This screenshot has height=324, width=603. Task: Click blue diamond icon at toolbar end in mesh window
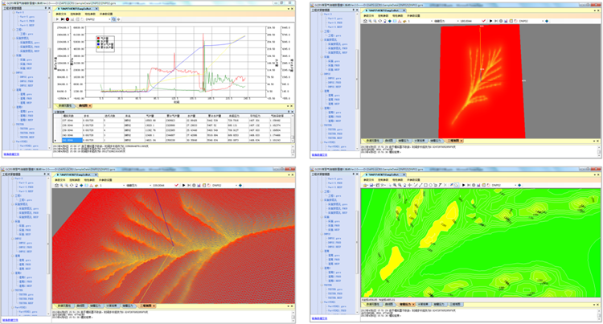point(240,185)
